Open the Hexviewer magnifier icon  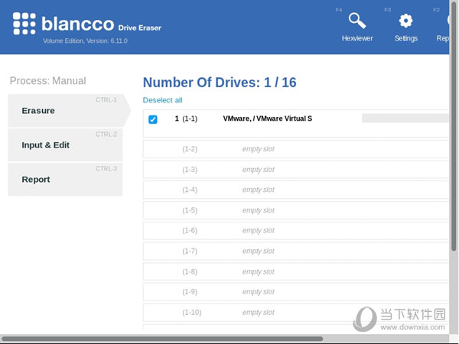[x=357, y=21]
